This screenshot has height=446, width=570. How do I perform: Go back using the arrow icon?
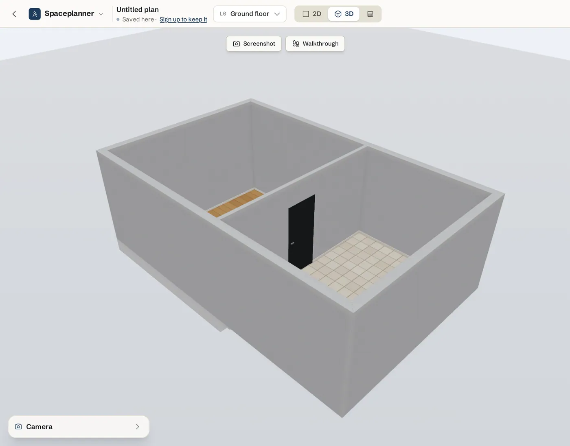[x=14, y=14]
